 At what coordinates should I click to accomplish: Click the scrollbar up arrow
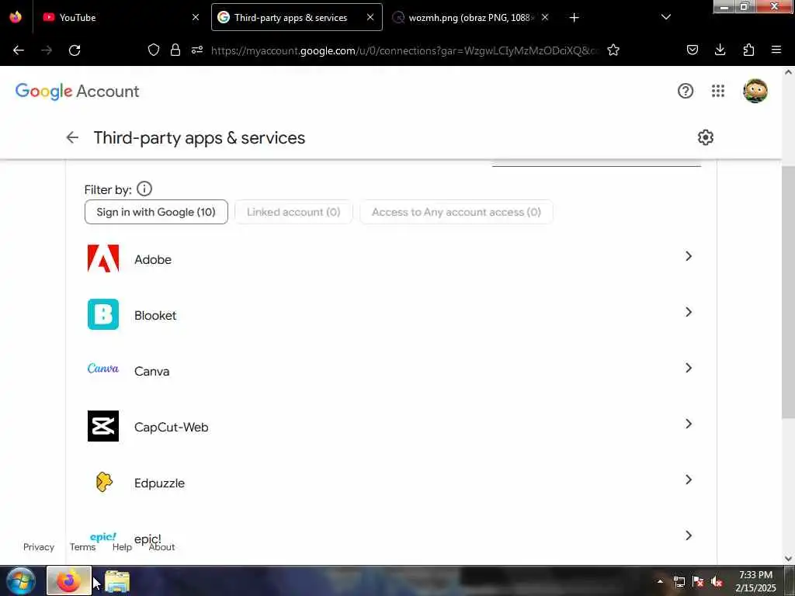tap(788, 72)
